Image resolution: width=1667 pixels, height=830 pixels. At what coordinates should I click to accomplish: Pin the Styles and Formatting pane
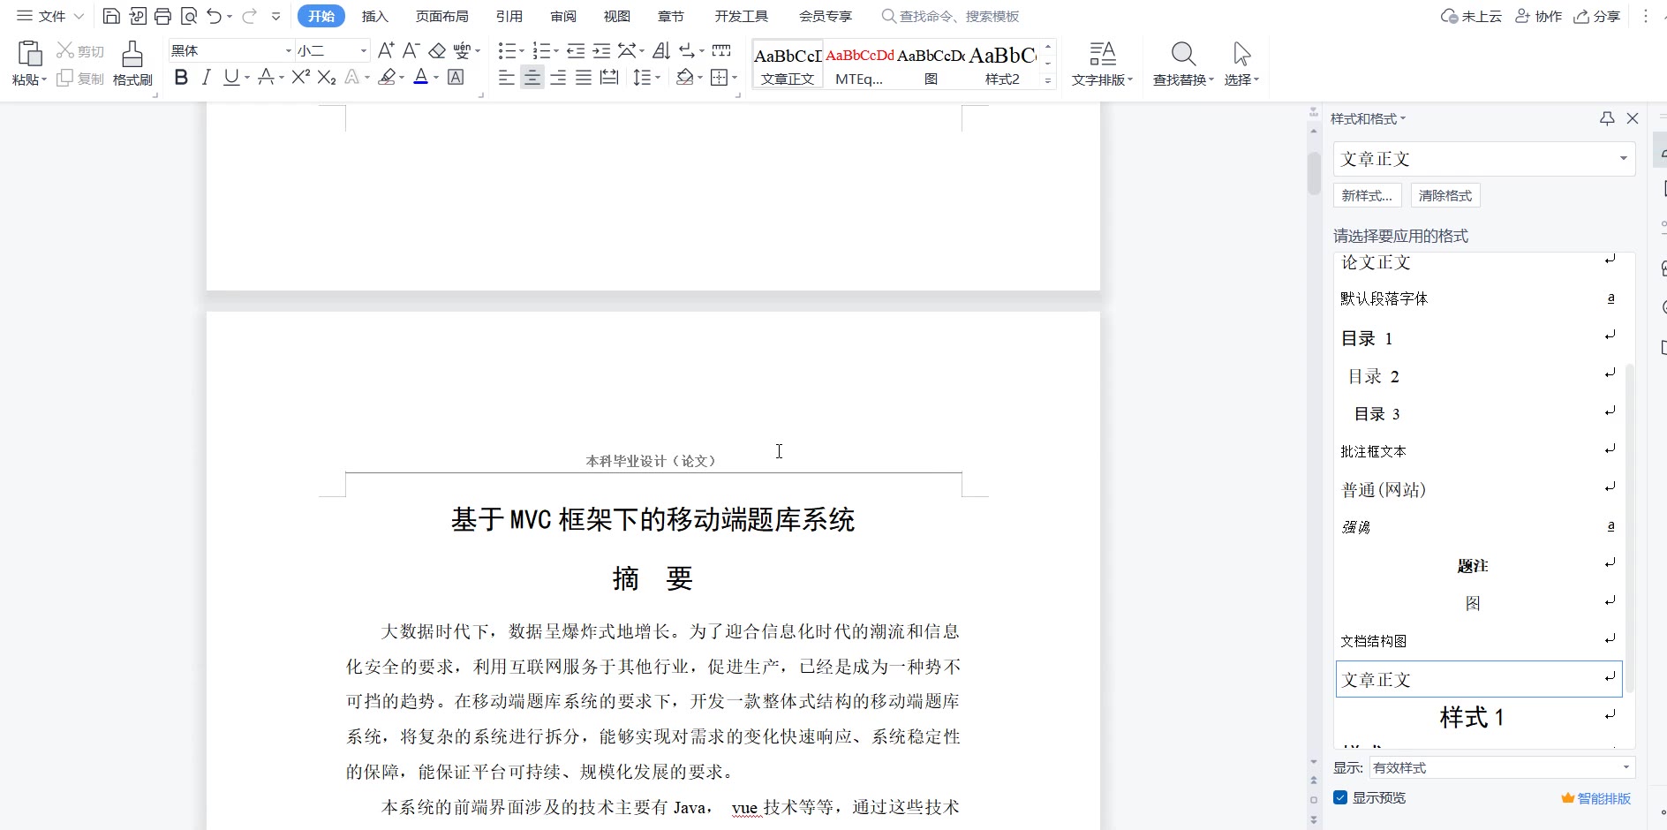tap(1607, 118)
